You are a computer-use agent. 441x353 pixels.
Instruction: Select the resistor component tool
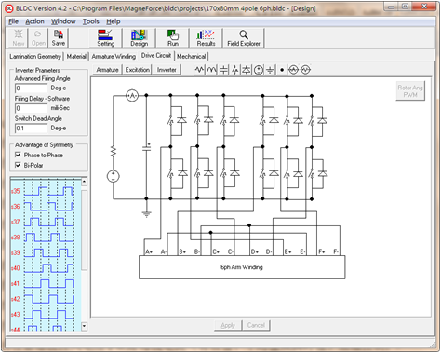point(199,70)
